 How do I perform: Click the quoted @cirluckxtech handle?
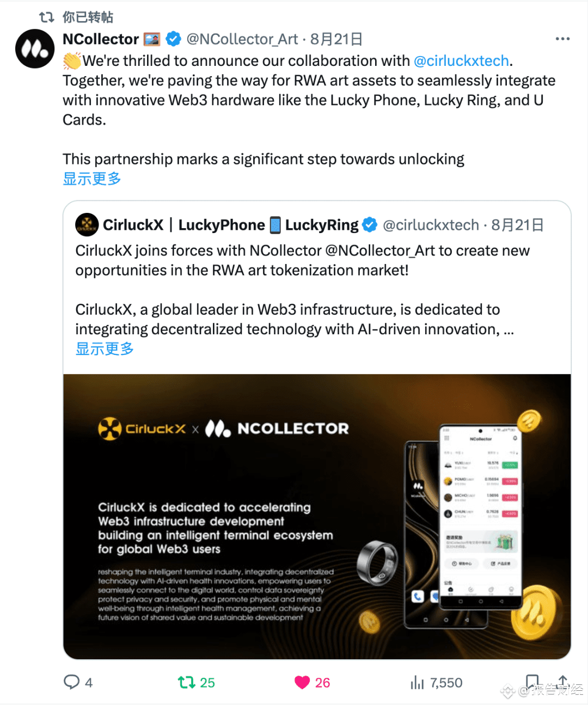click(x=431, y=225)
